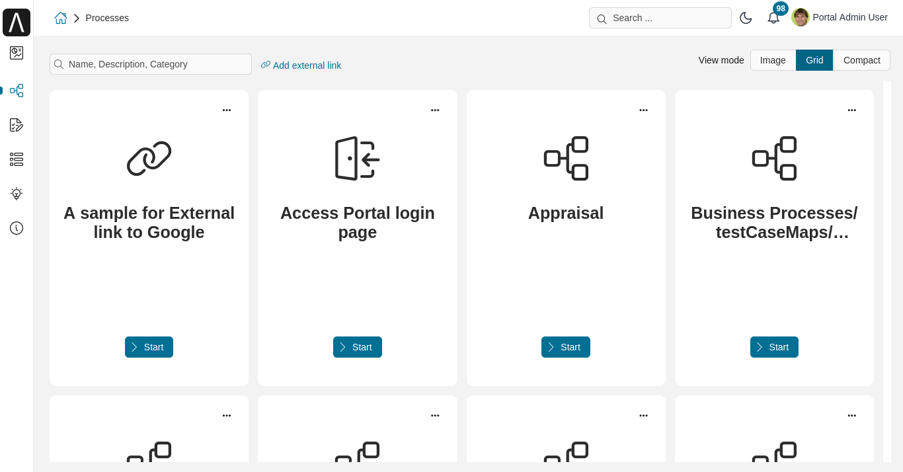Screen dimensions: 903x472
Task: Open the info icon in the sidebar
Action: [17, 228]
